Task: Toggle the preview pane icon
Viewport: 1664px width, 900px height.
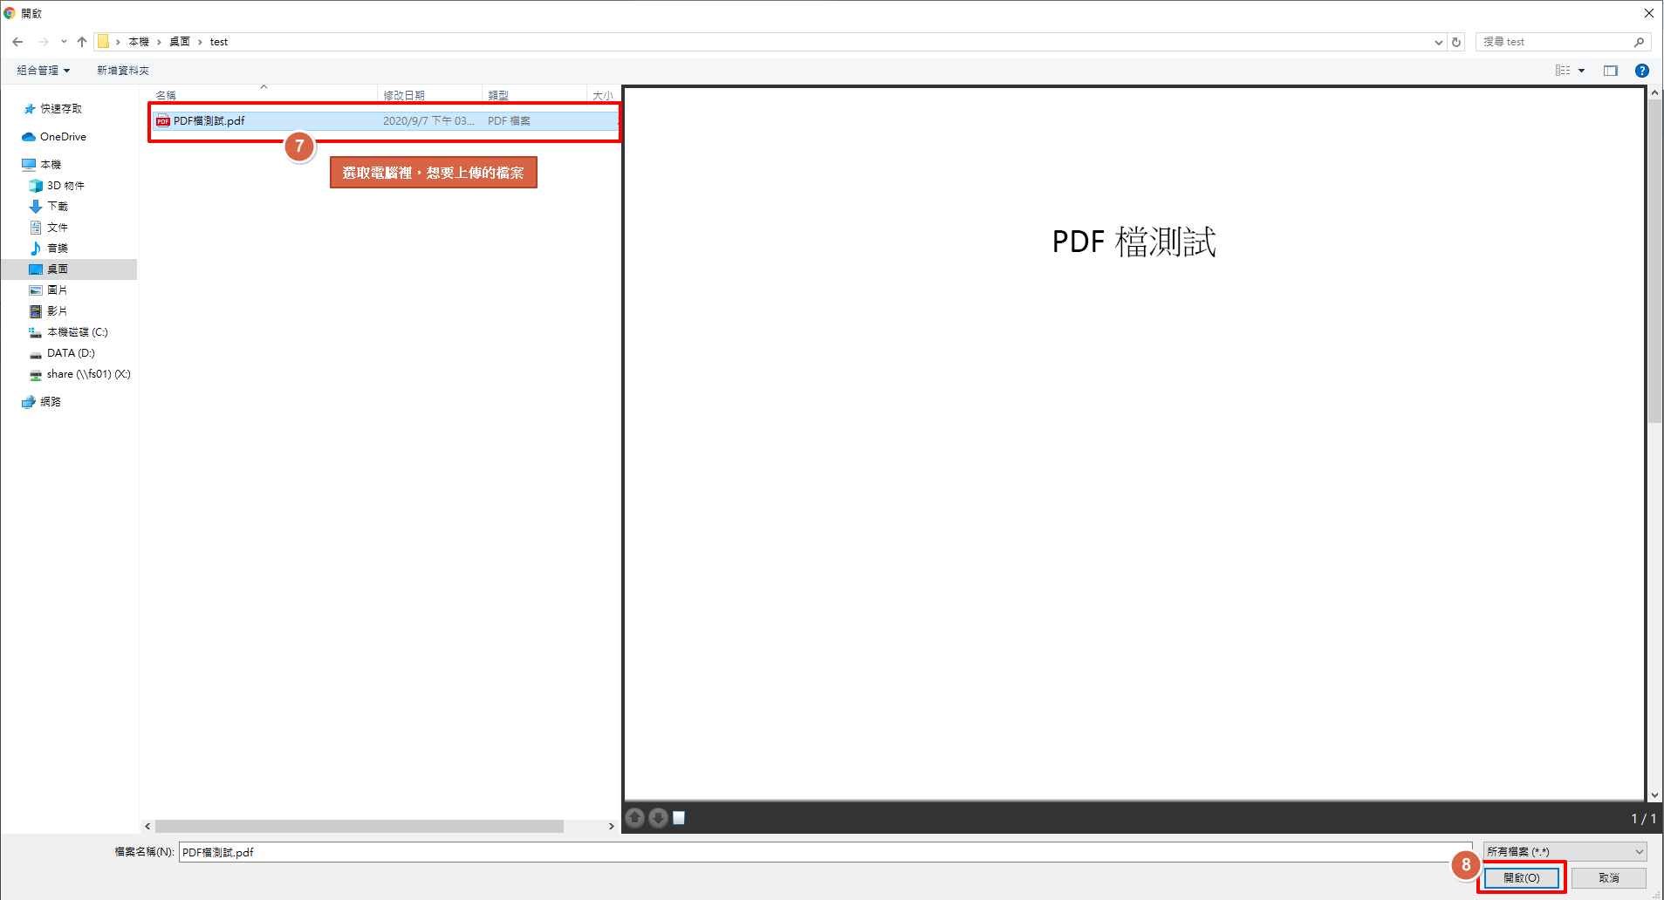Action: coord(1611,71)
